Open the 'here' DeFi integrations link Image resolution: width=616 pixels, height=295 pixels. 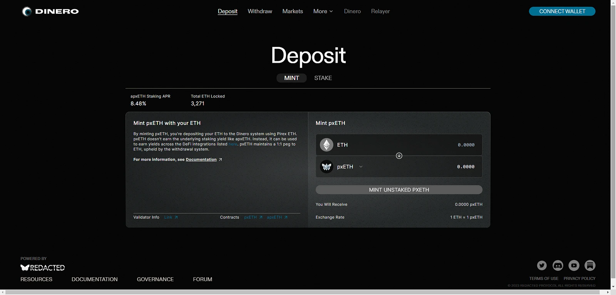pyautogui.click(x=233, y=144)
